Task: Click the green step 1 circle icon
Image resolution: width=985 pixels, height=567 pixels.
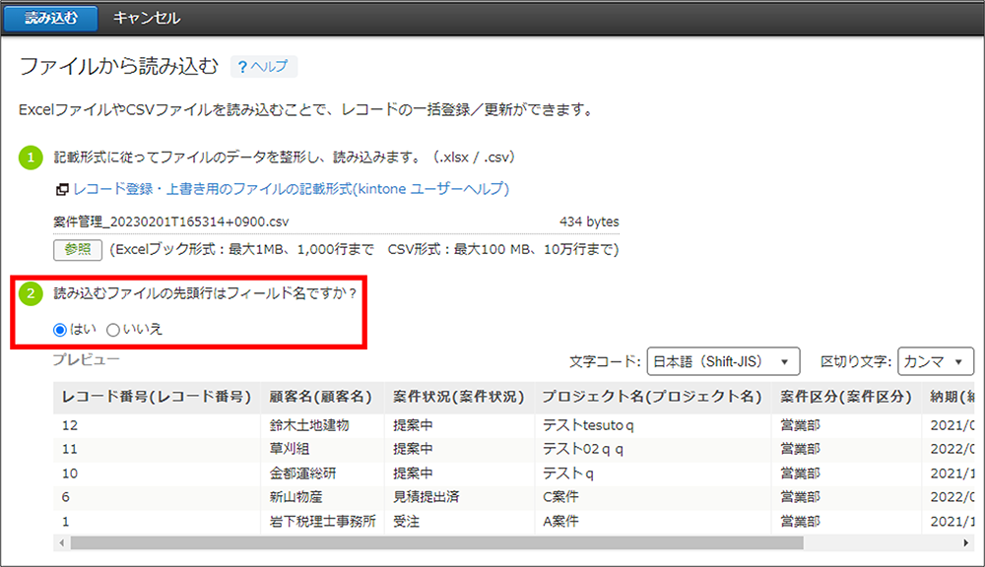Action: [x=31, y=157]
